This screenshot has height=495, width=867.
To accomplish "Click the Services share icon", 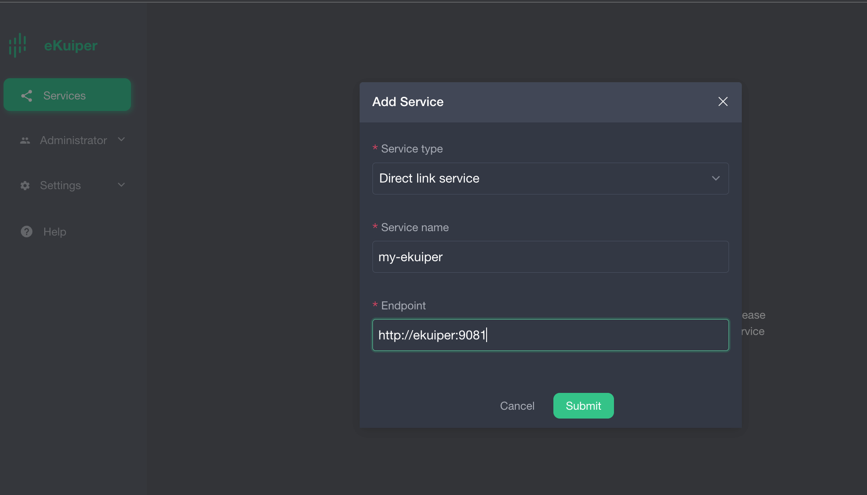I will (x=27, y=95).
